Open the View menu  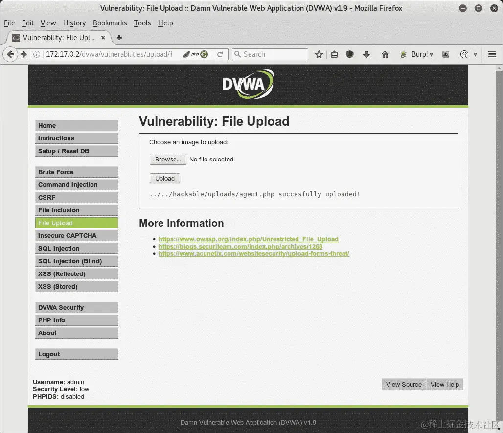(48, 23)
